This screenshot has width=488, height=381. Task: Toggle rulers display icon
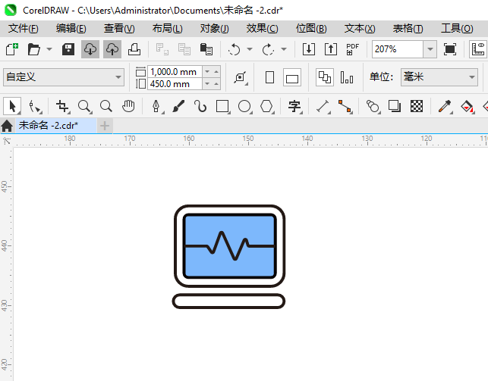tap(478, 49)
